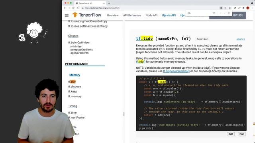
Task: Open the Timing subsection link
Action: coord(73,106)
